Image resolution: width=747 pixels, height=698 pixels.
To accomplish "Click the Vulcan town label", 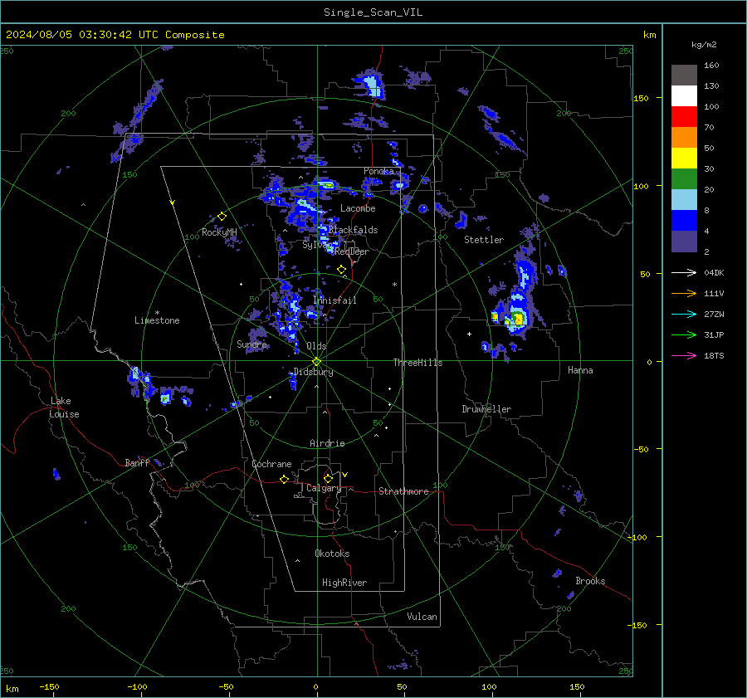I will [422, 617].
